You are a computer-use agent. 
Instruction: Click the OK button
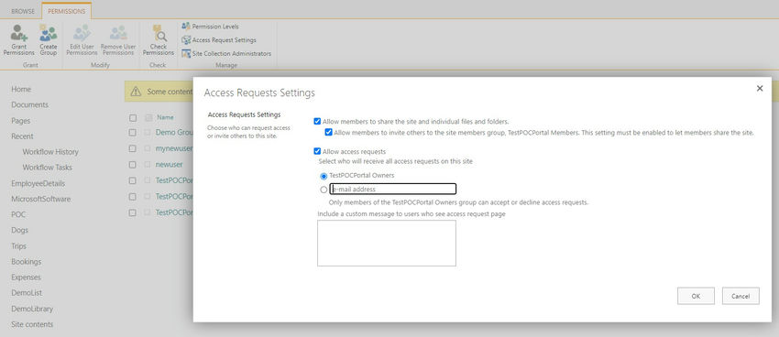(x=696, y=296)
